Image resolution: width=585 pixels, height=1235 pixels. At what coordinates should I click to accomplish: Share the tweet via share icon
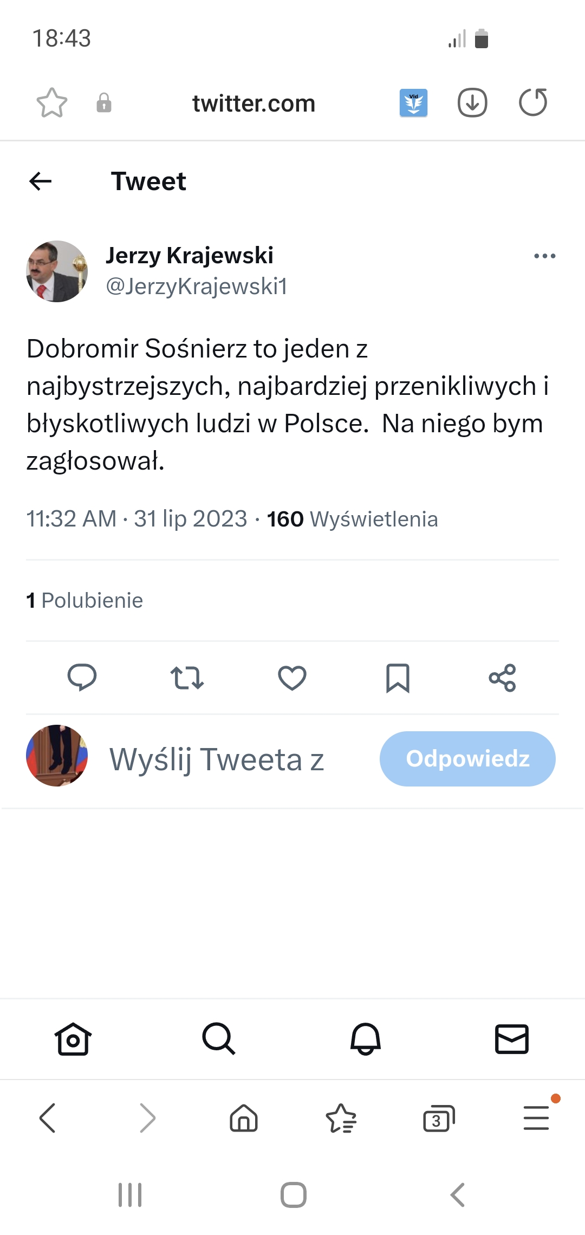[503, 678]
